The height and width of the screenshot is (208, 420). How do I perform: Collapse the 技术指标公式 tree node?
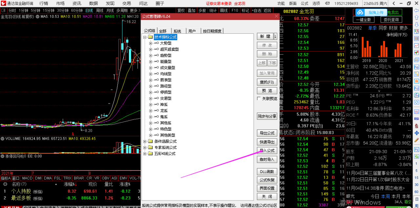145,37
